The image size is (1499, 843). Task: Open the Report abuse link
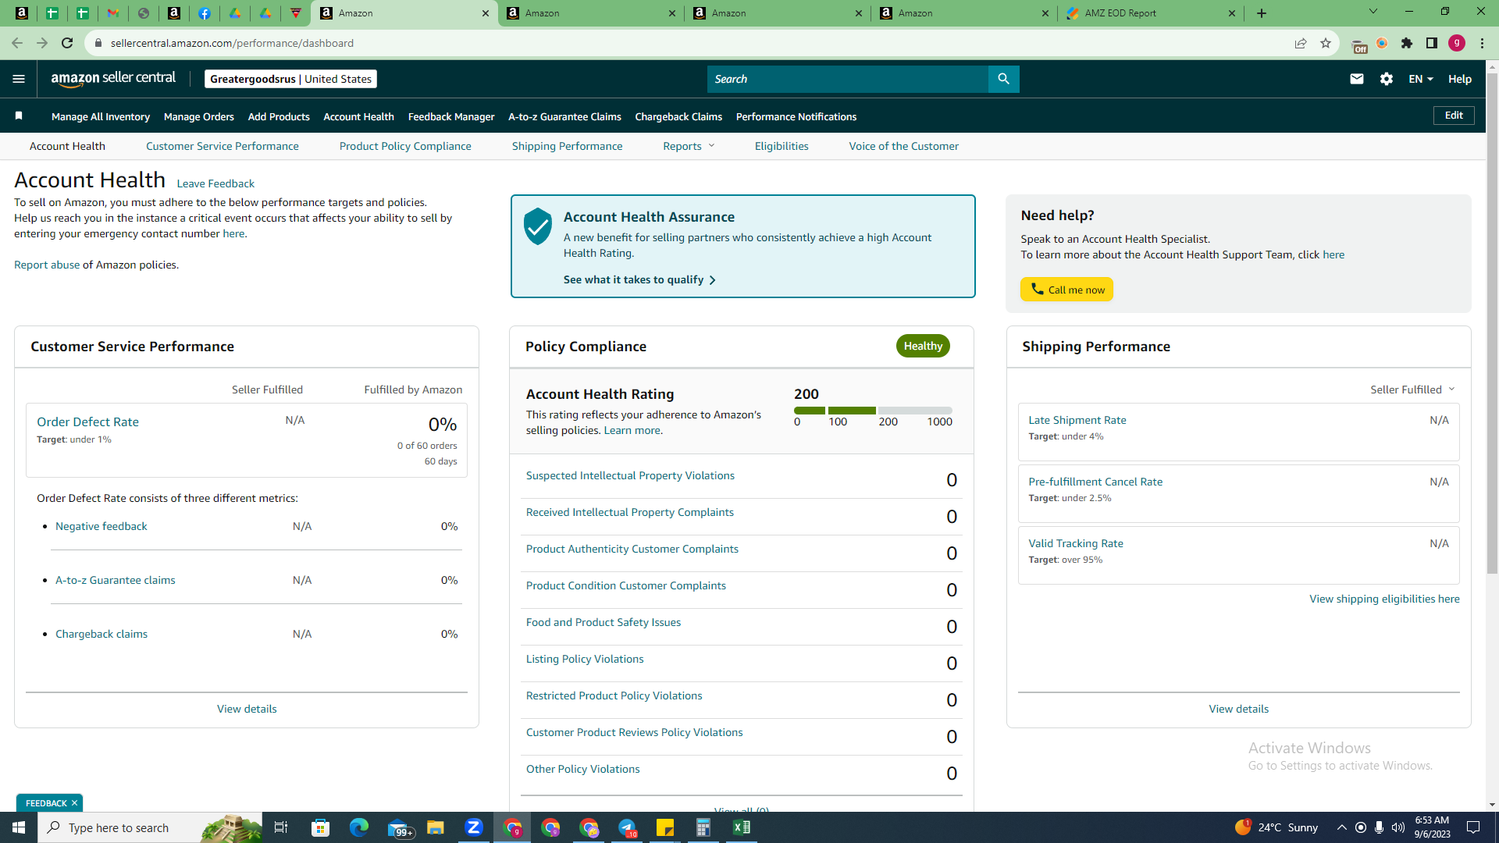[47, 265]
